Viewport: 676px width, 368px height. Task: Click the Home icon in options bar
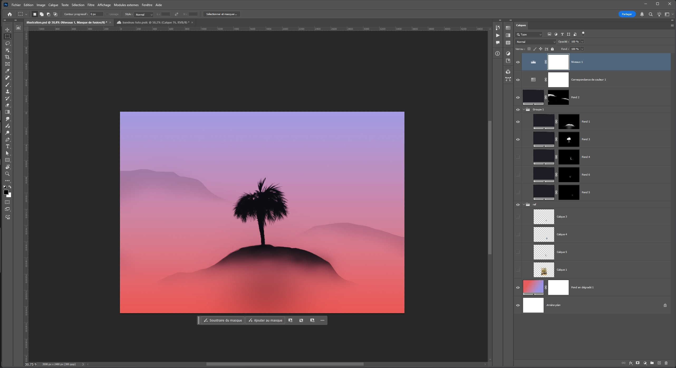9,14
